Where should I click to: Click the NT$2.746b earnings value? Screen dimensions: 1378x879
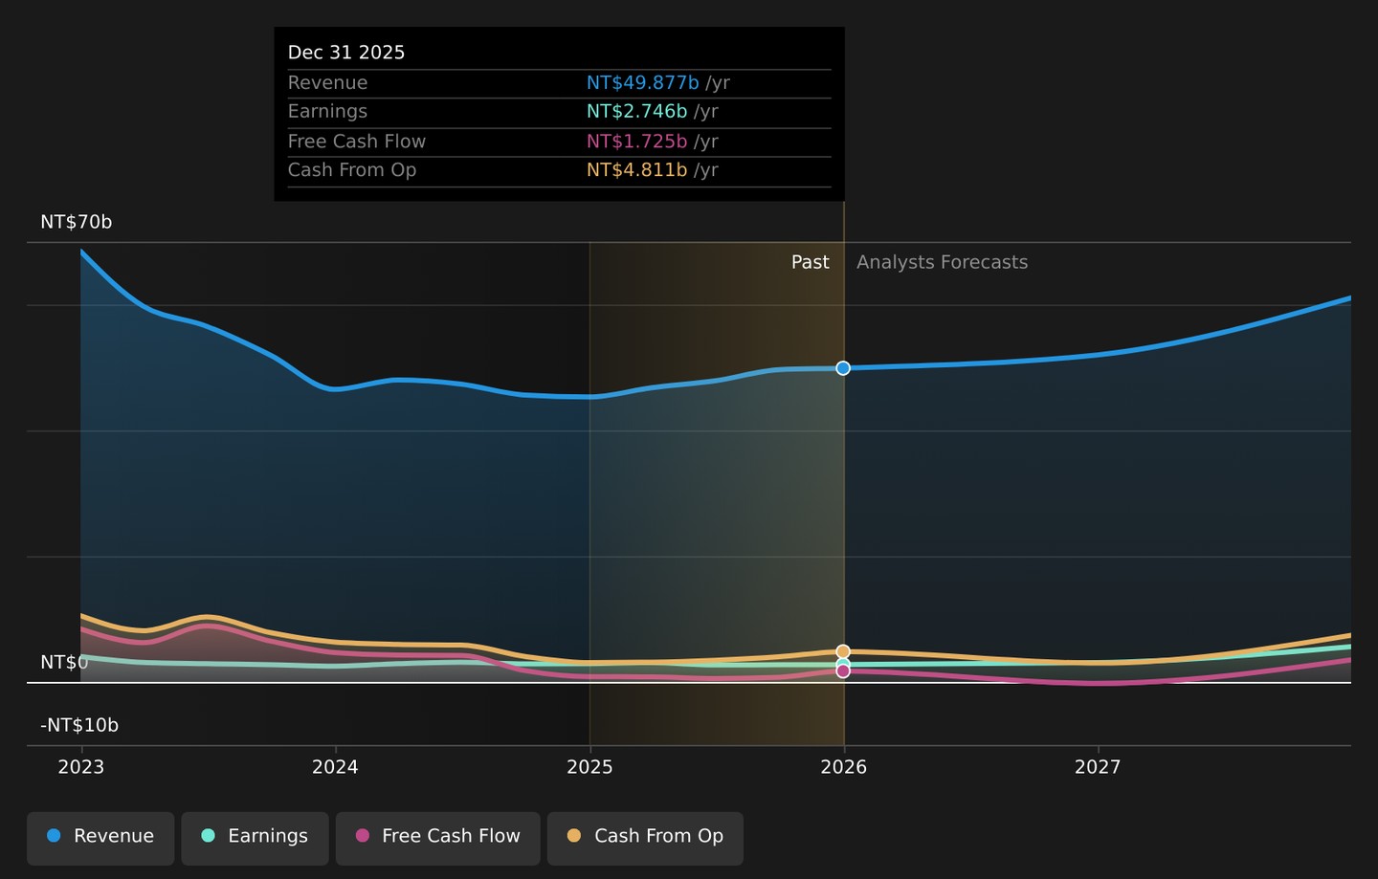click(637, 112)
